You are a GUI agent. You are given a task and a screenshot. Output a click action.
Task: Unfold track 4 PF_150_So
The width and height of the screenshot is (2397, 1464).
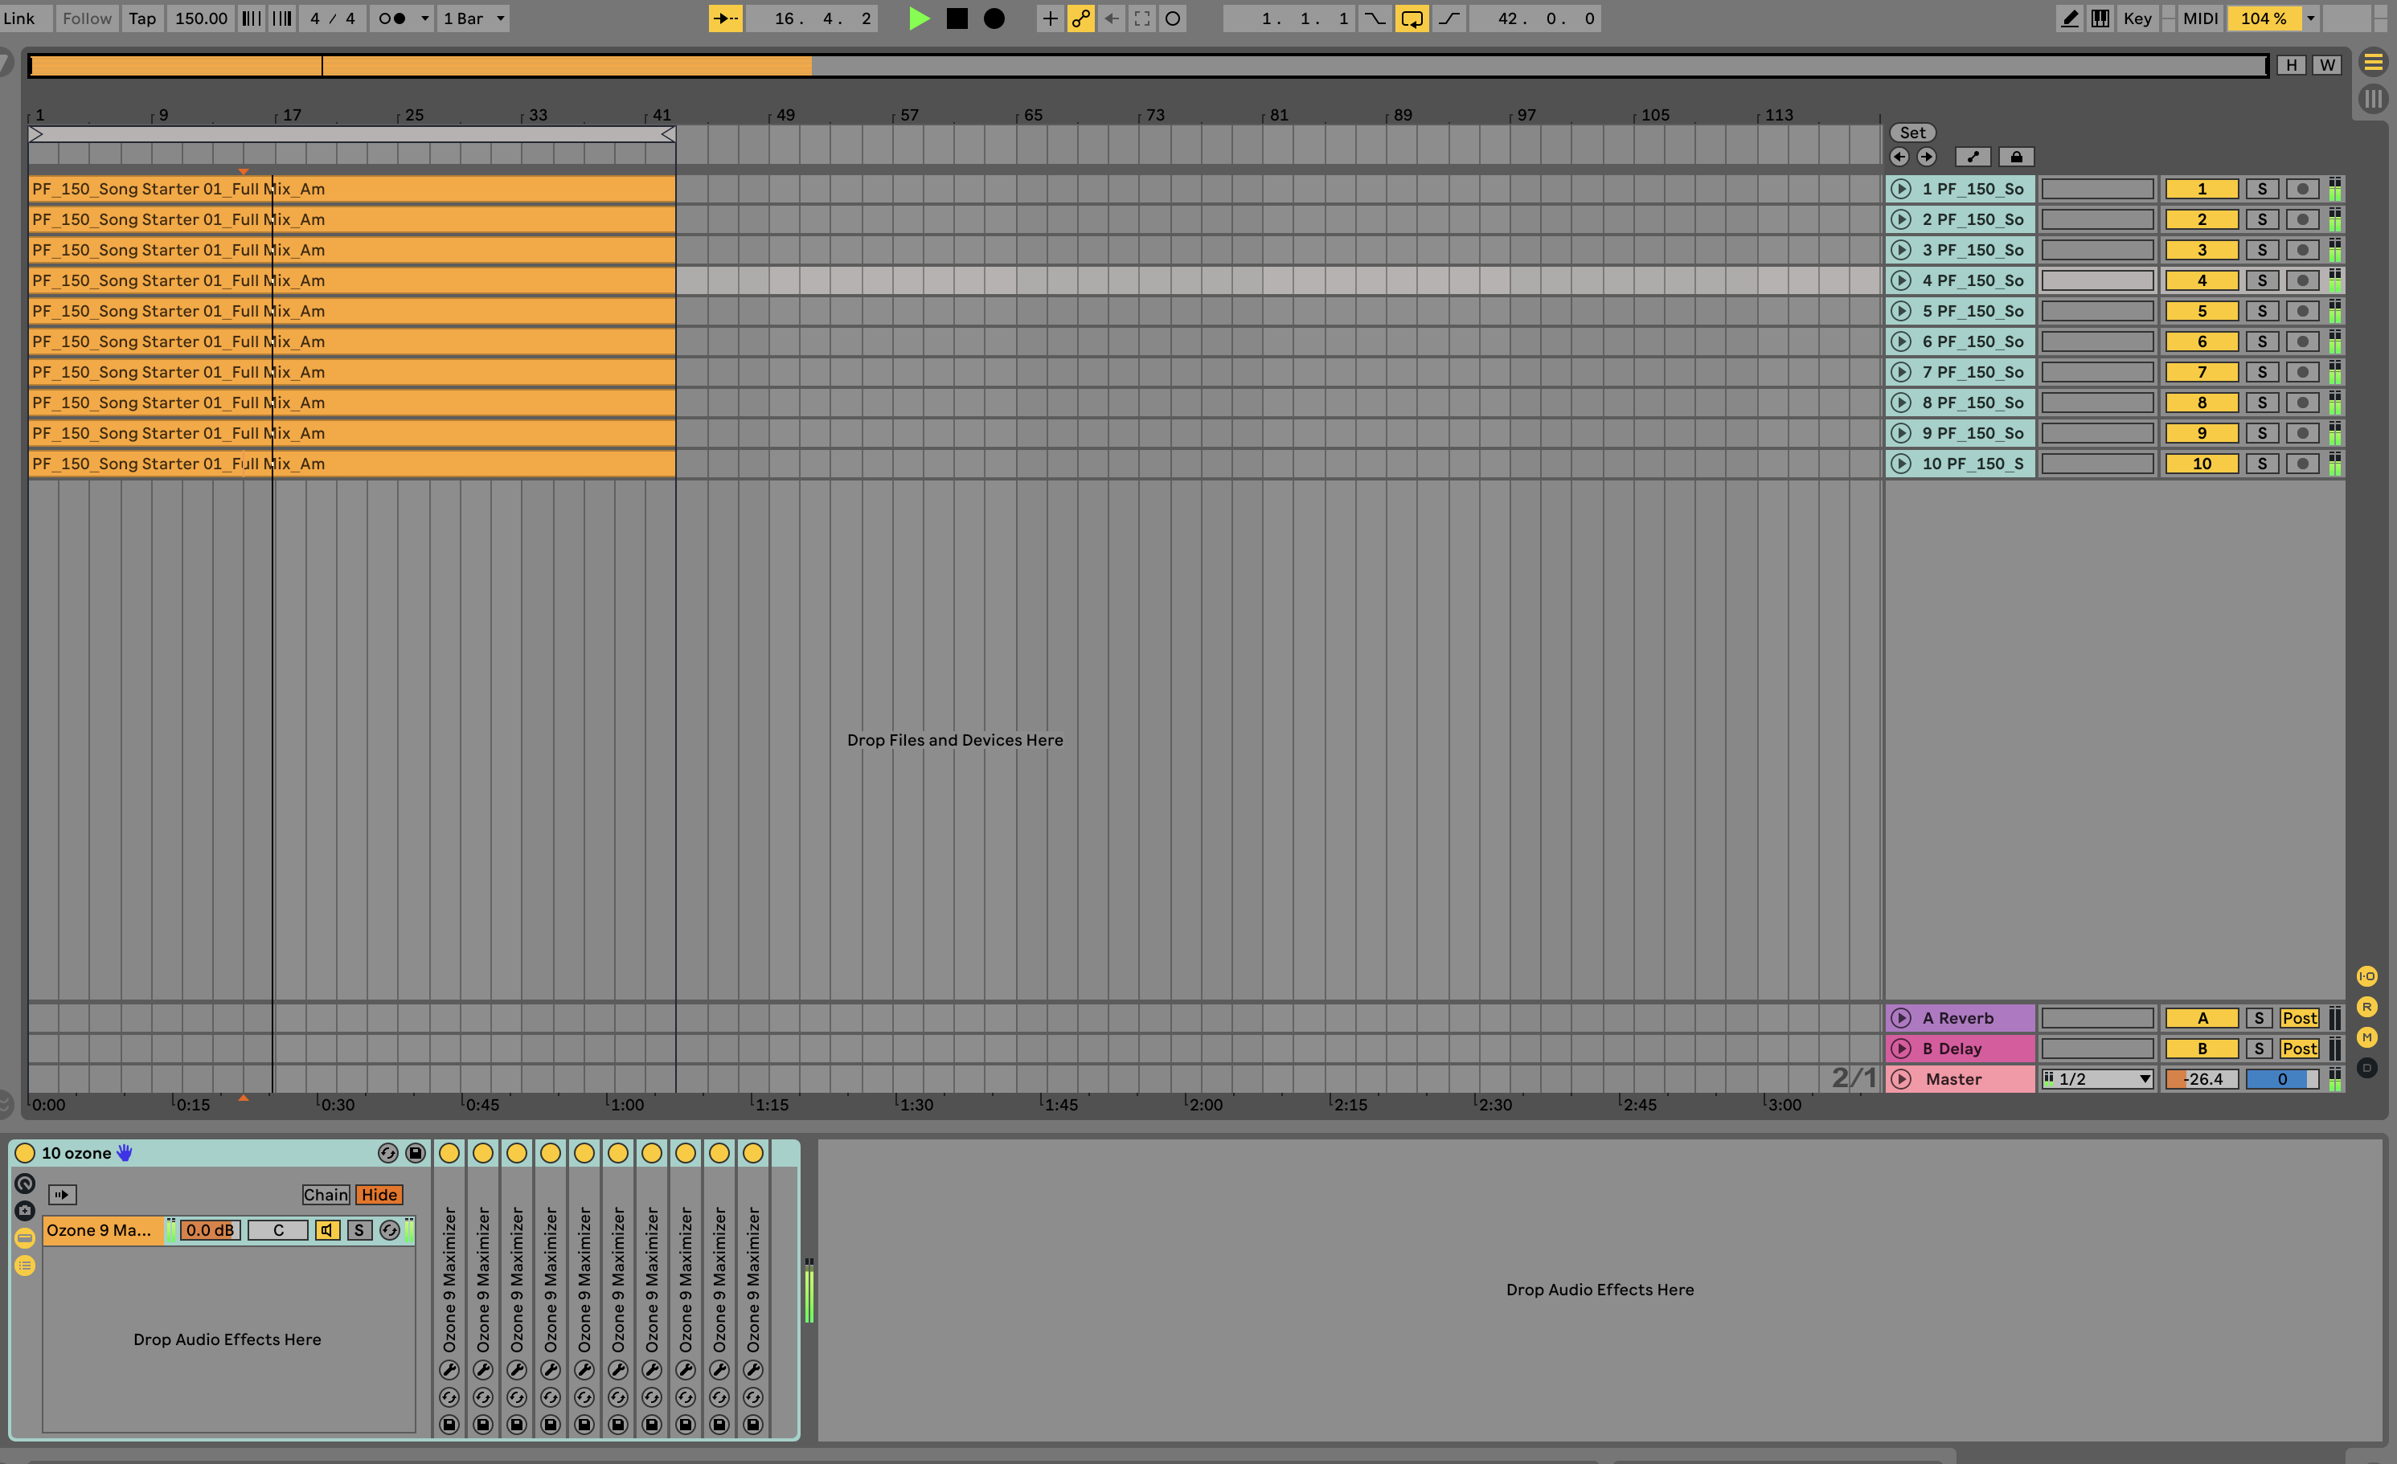pos(1901,280)
